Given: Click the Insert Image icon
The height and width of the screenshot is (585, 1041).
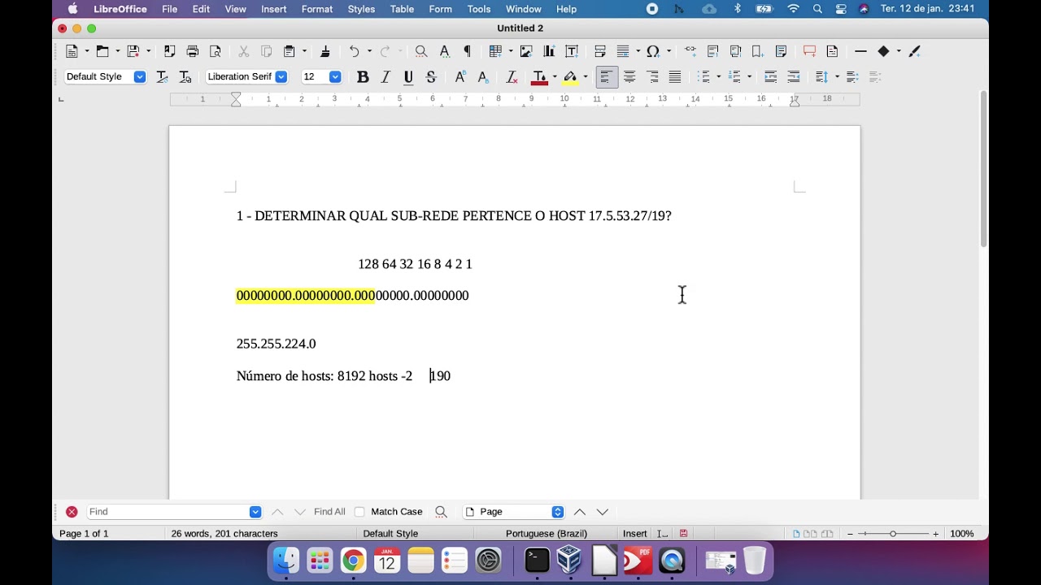Looking at the screenshot, I should coord(526,51).
